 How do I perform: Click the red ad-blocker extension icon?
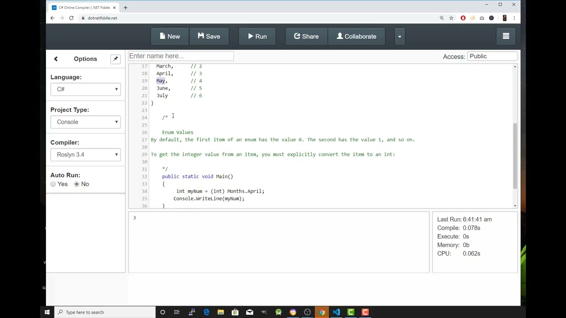click(x=463, y=18)
